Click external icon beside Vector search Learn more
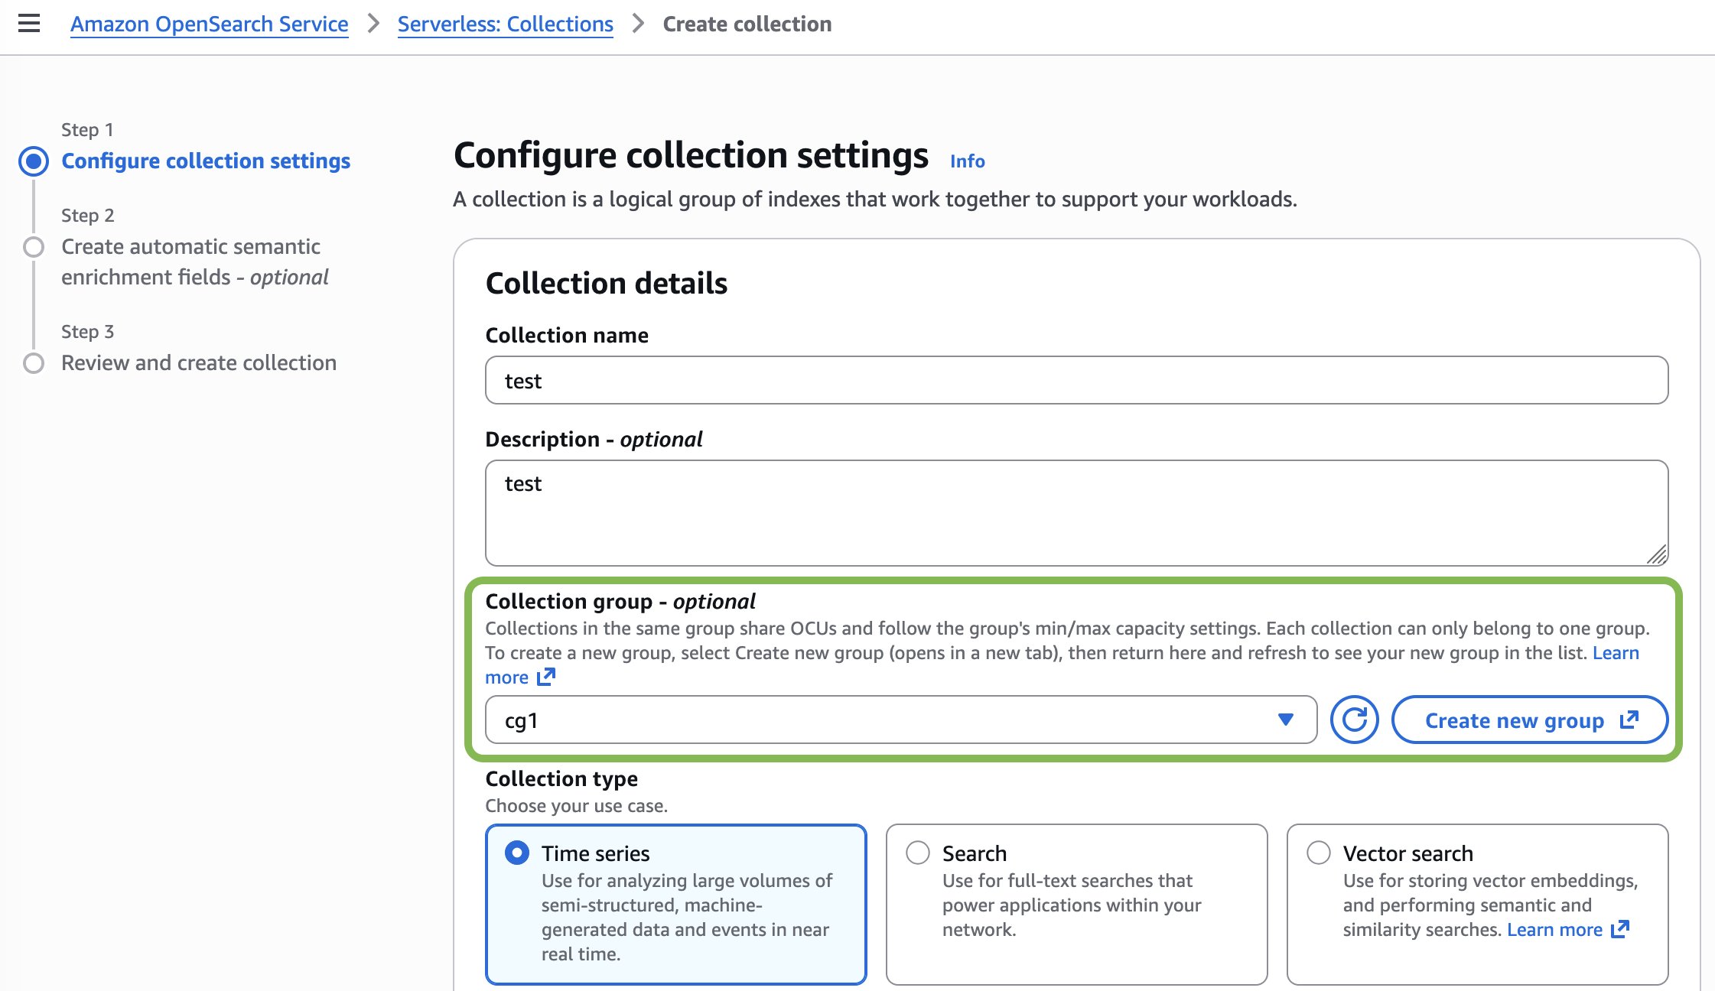The width and height of the screenshot is (1715, 991). (1620, 929)
